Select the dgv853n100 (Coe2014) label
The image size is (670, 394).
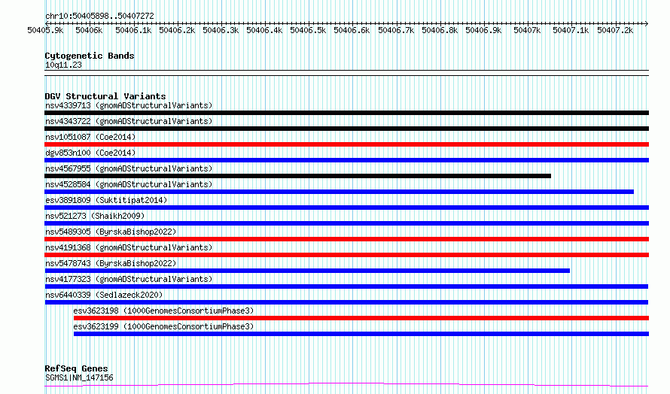pos(90,153)
